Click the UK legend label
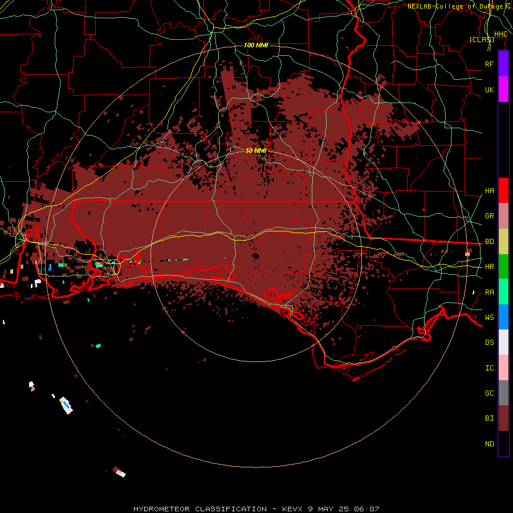 (489, 89)
